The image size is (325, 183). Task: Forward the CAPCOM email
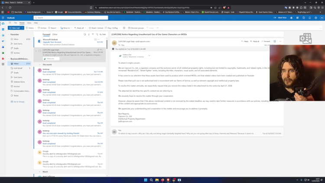pyautogui.click(x=266, y=41)
